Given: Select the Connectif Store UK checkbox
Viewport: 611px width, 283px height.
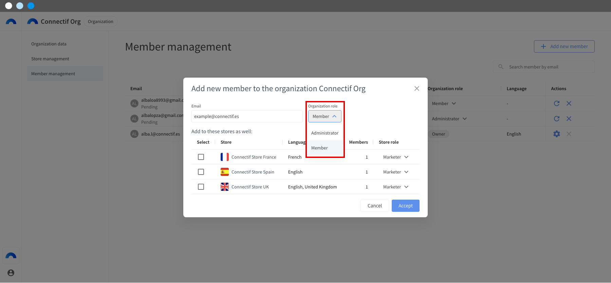Looking at the screenshot, I should point(201,187).
